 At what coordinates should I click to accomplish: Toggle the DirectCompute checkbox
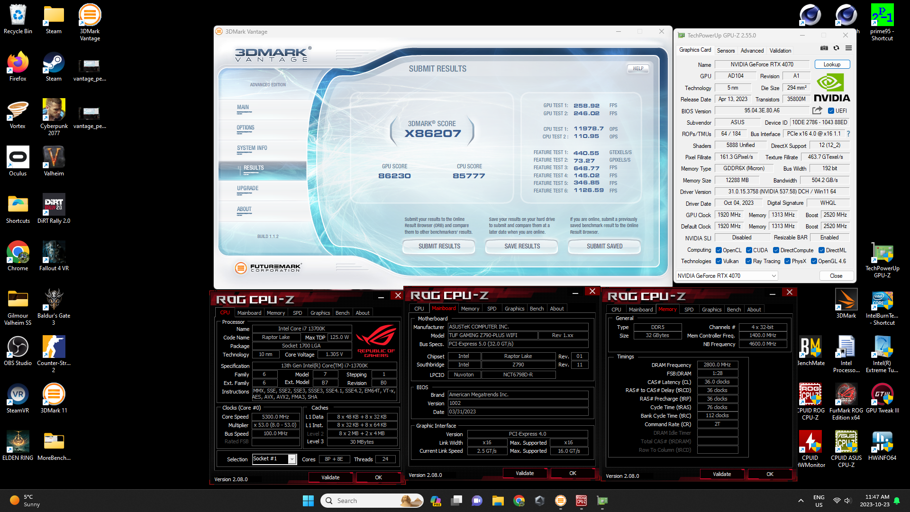pos(776,250)
